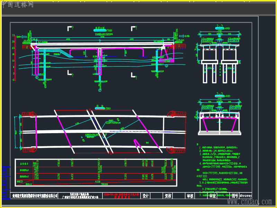Screen dimensions: 277x208
Task: Click the 地面高程 row label in table
Action: pyautogui.click(x=24, y=176)
